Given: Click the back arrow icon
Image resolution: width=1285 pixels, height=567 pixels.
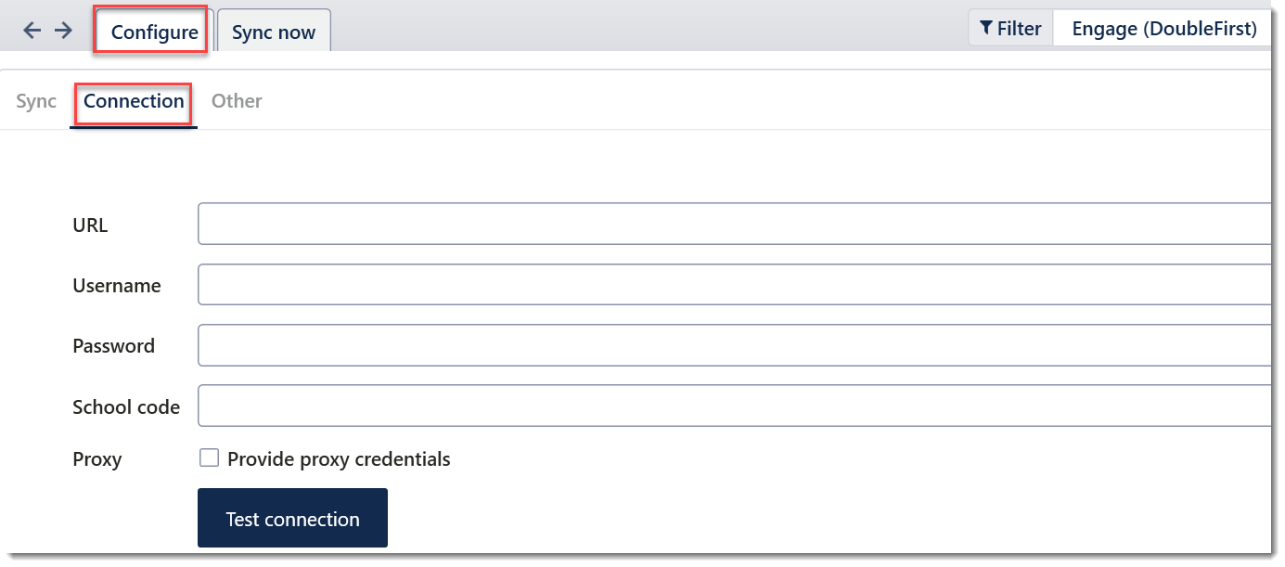Looking at the screenshot, I should (32, 31).
